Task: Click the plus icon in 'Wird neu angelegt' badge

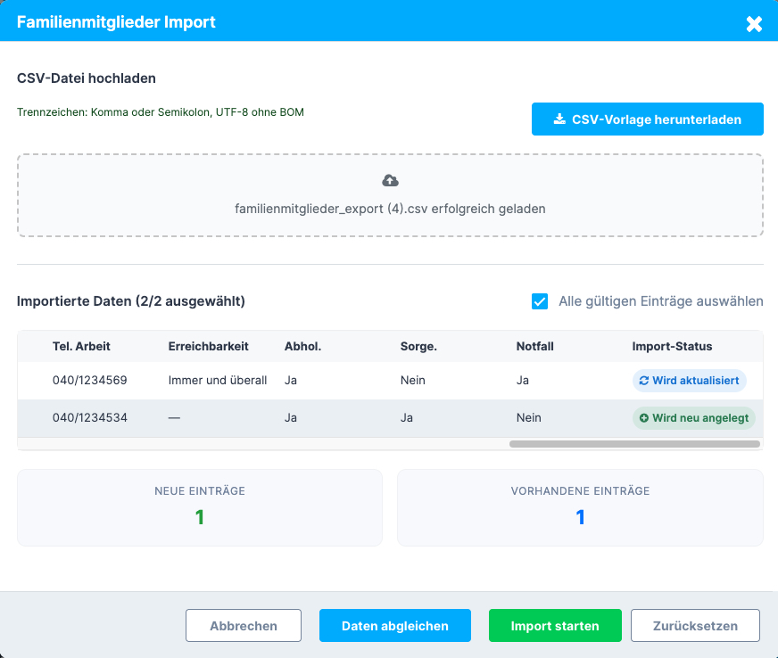Action: pyautogui.click(x=643, y=418)
